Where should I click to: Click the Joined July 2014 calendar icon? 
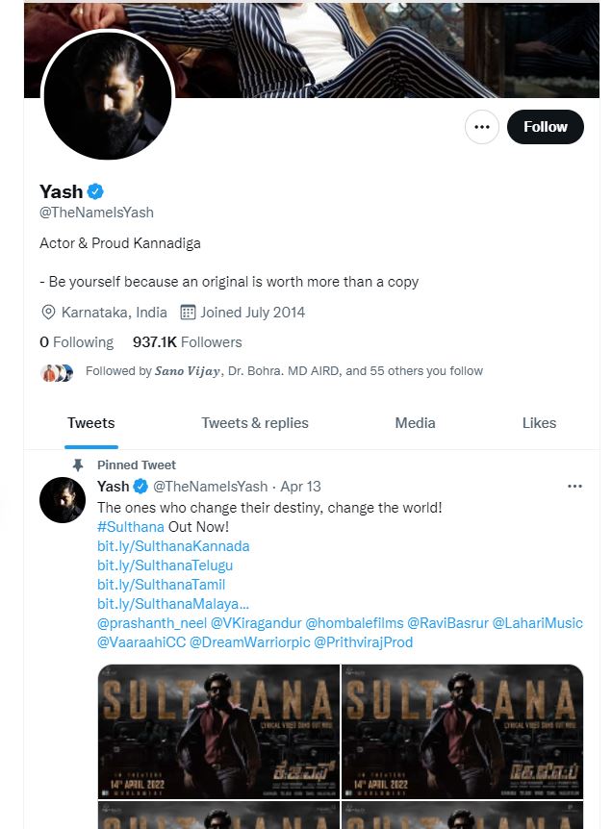click(188, 313)
